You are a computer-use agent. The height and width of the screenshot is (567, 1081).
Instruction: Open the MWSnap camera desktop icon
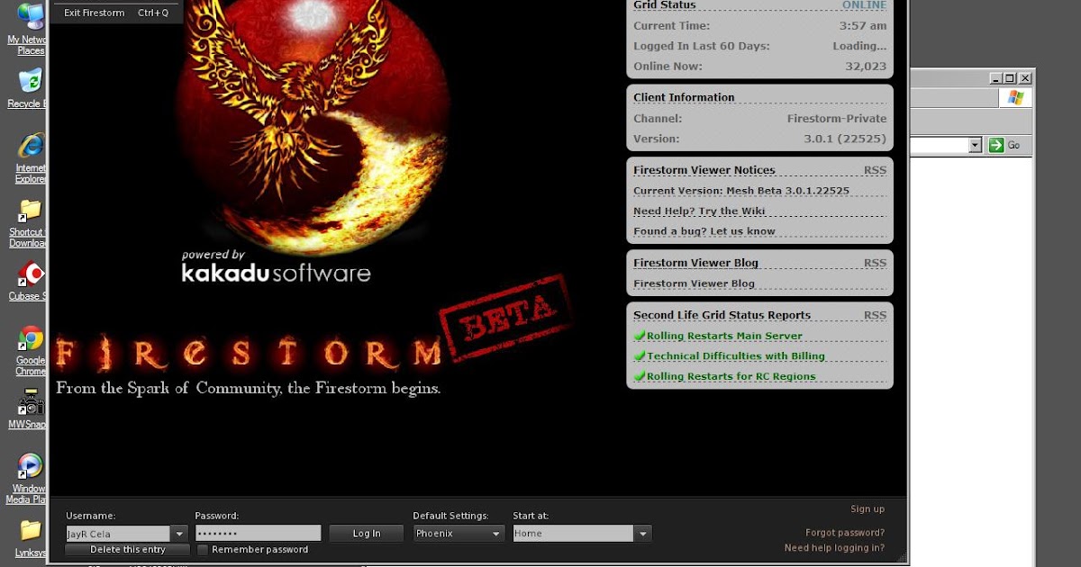[x=32, y=403]
